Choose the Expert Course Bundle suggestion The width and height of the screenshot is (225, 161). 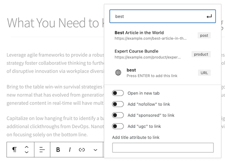pyautogui.click(x=162, y=54)
